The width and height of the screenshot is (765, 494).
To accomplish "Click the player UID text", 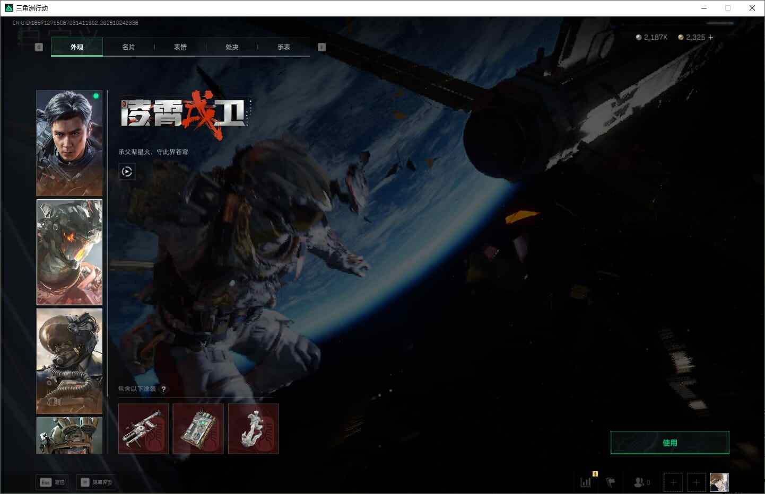I will tap(75, 23).
